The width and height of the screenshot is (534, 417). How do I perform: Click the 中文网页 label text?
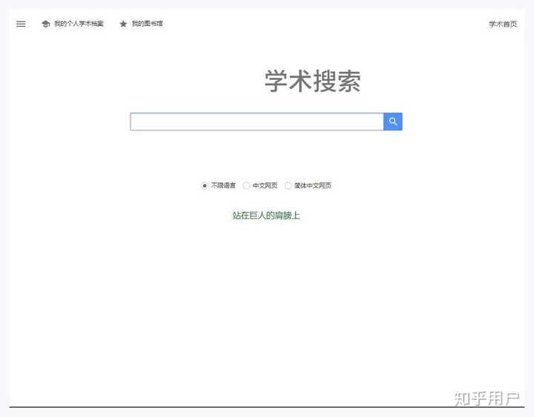[265, 185]
